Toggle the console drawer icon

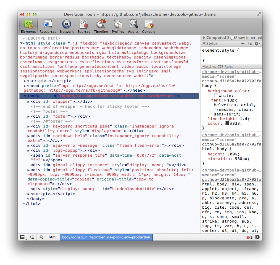click(x=32, y=237)
